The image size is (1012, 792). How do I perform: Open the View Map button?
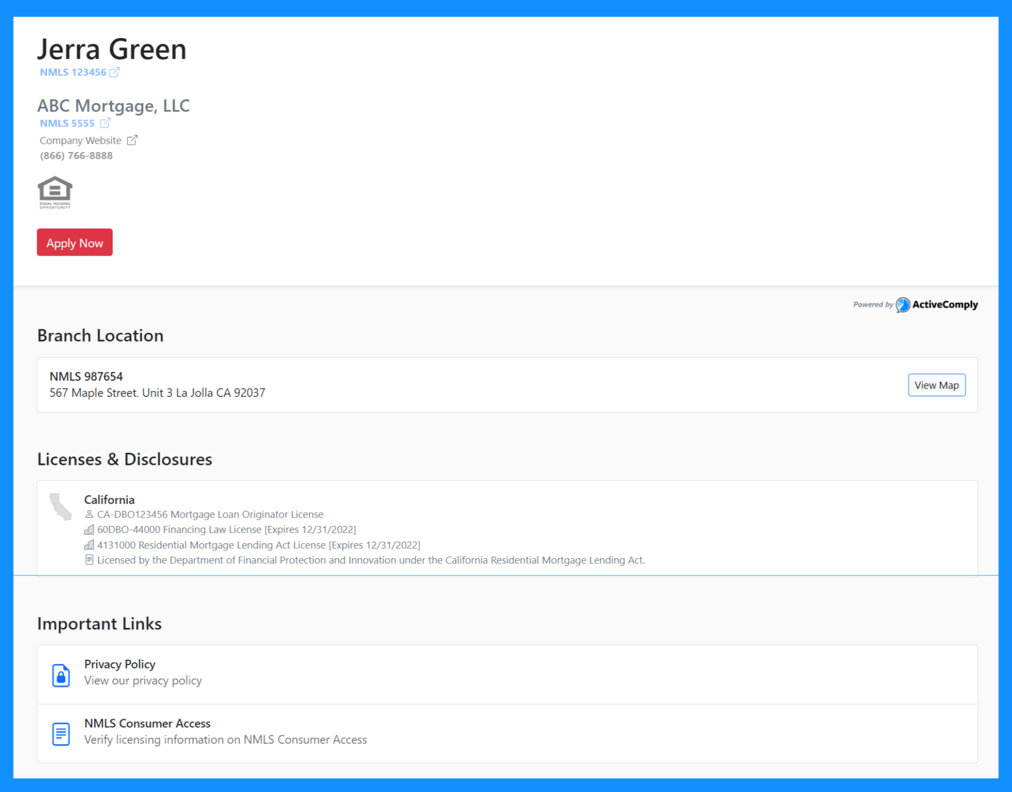pos(936,385)
